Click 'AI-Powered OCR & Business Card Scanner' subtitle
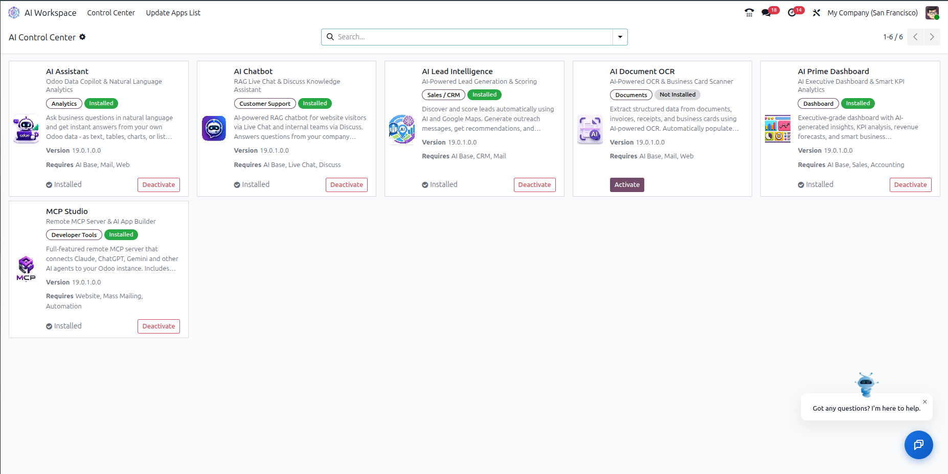 (671, 82)
